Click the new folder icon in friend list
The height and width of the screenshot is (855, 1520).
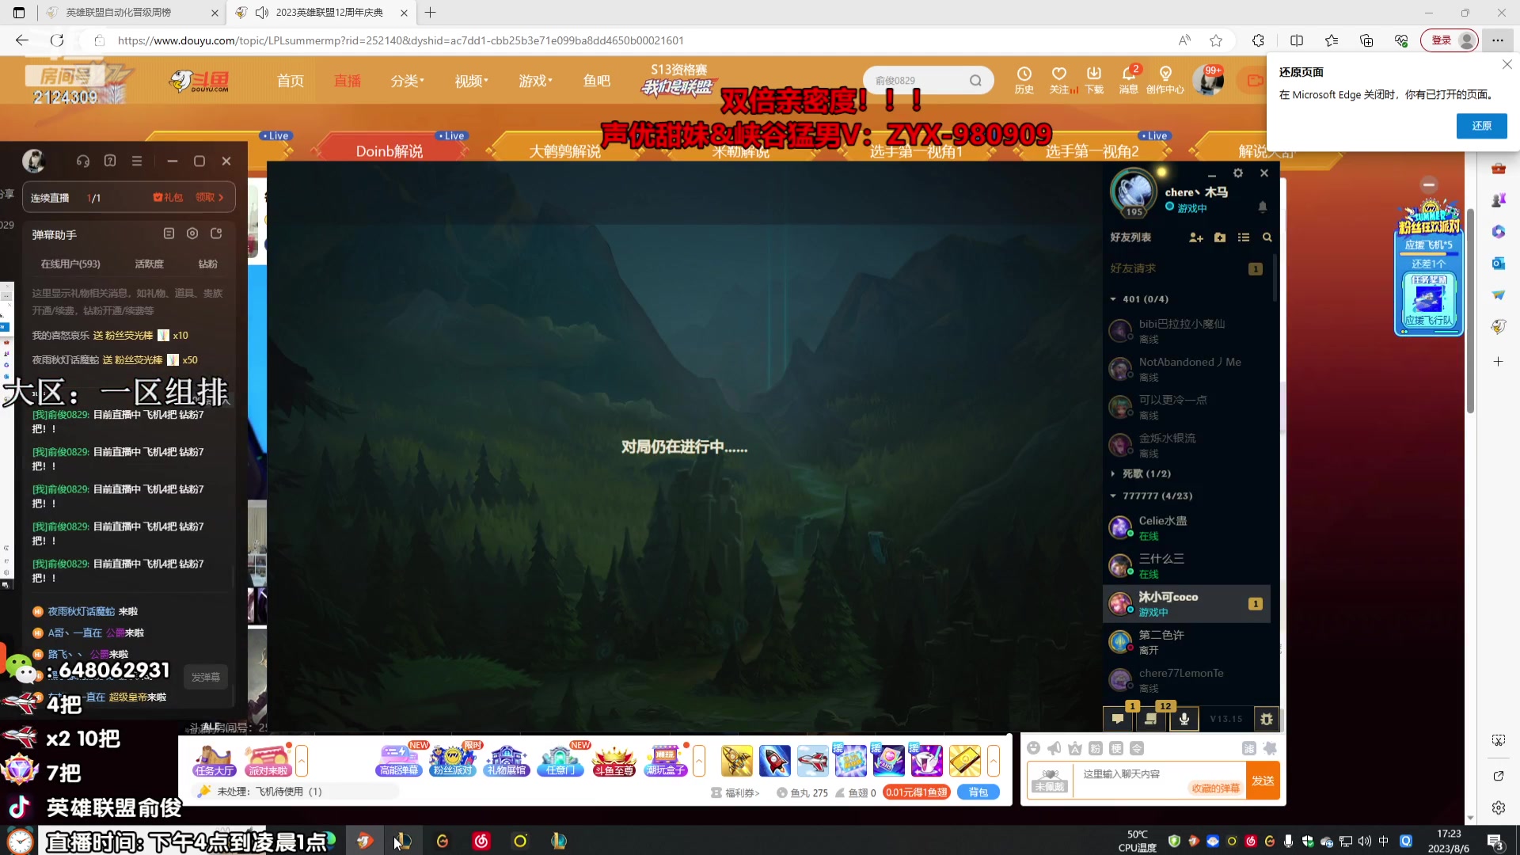point(1220,237)
